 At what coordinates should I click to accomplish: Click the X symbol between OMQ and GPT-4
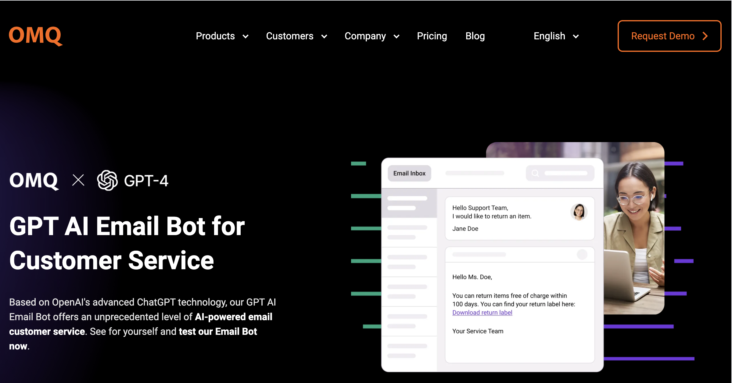79,180
